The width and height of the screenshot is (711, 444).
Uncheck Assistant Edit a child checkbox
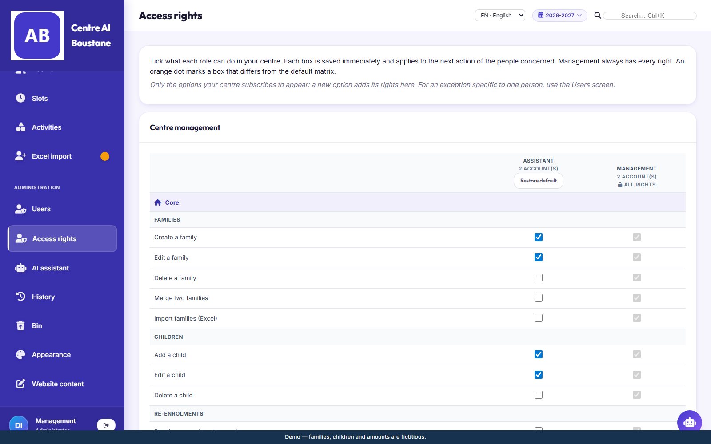[x=539, y=375]
